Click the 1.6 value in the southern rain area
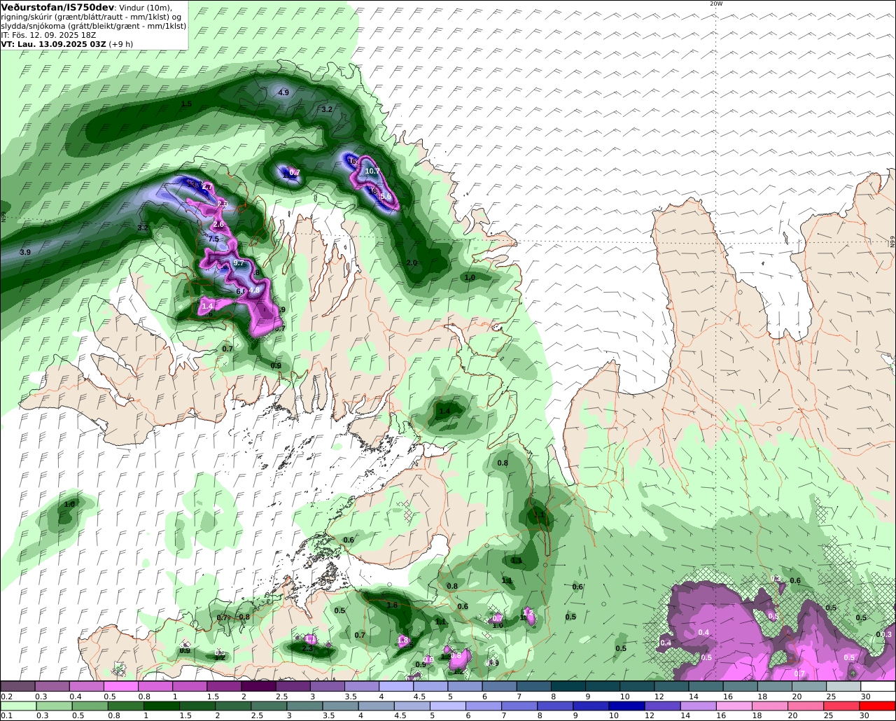This screenshot has height=721, width=896. tap(392, 605)
